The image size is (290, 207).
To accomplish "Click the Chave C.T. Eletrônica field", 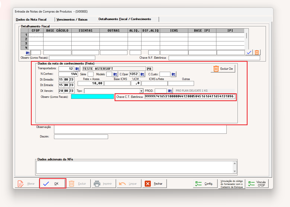I will point(190,96).
